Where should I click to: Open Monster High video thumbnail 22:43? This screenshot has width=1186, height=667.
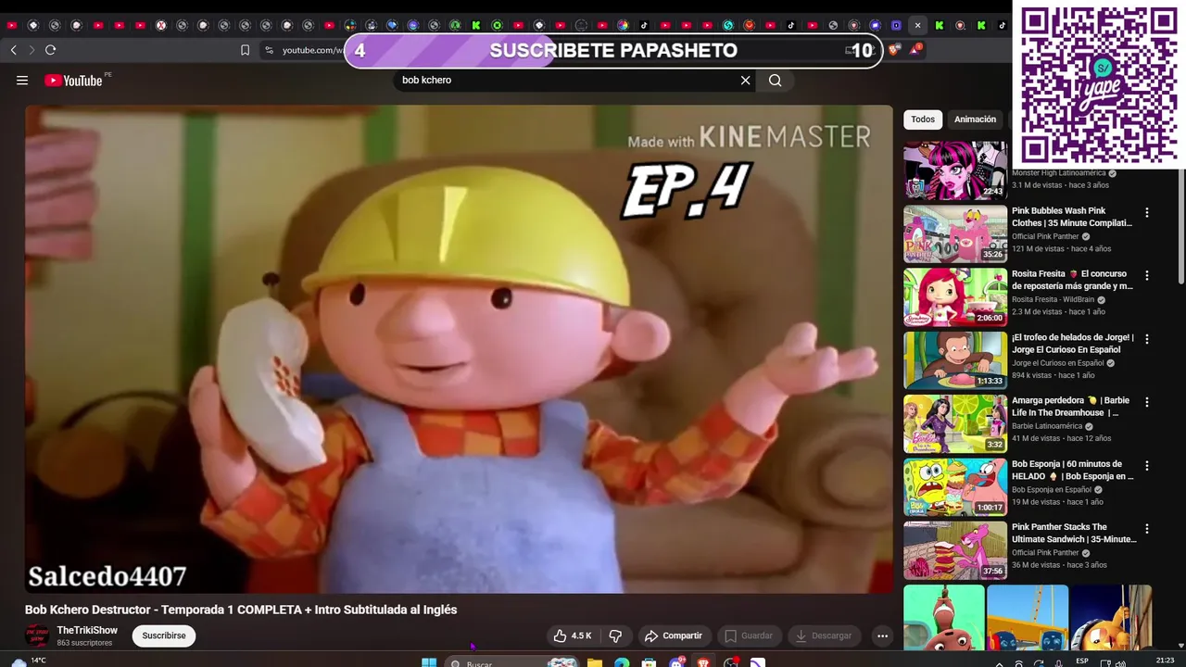click(955, 170)
